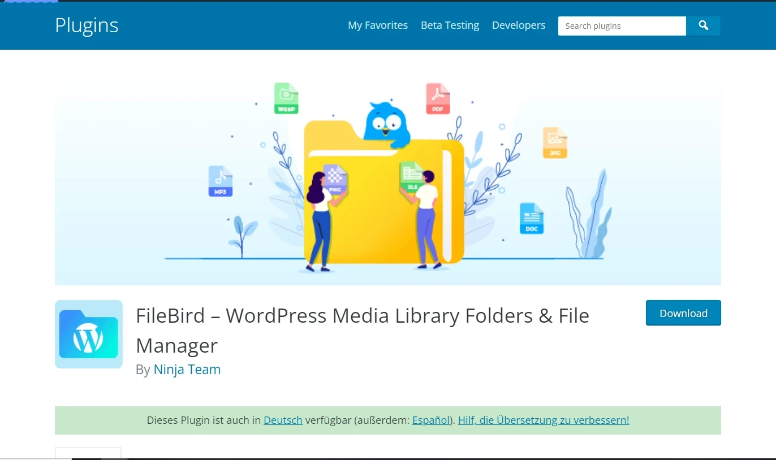Click the PDF file icon in banner
This screenshot has width=776, height=460.
[x=438, y=98]
